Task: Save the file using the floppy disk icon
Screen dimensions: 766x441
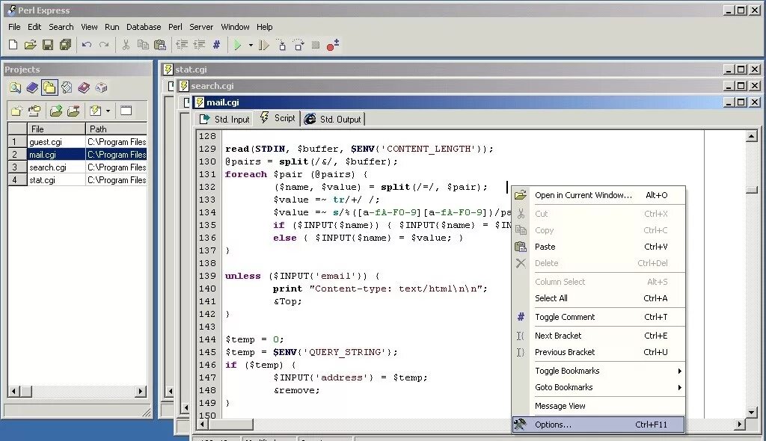Action: coord(48,45)
